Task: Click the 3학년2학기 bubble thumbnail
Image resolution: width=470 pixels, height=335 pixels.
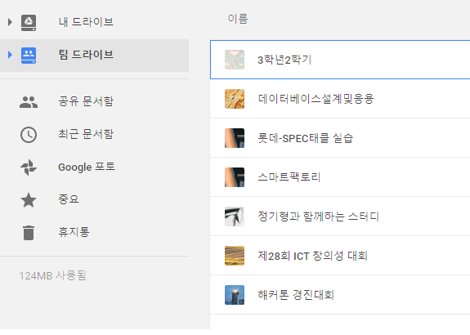Action: tap(235, 60)
